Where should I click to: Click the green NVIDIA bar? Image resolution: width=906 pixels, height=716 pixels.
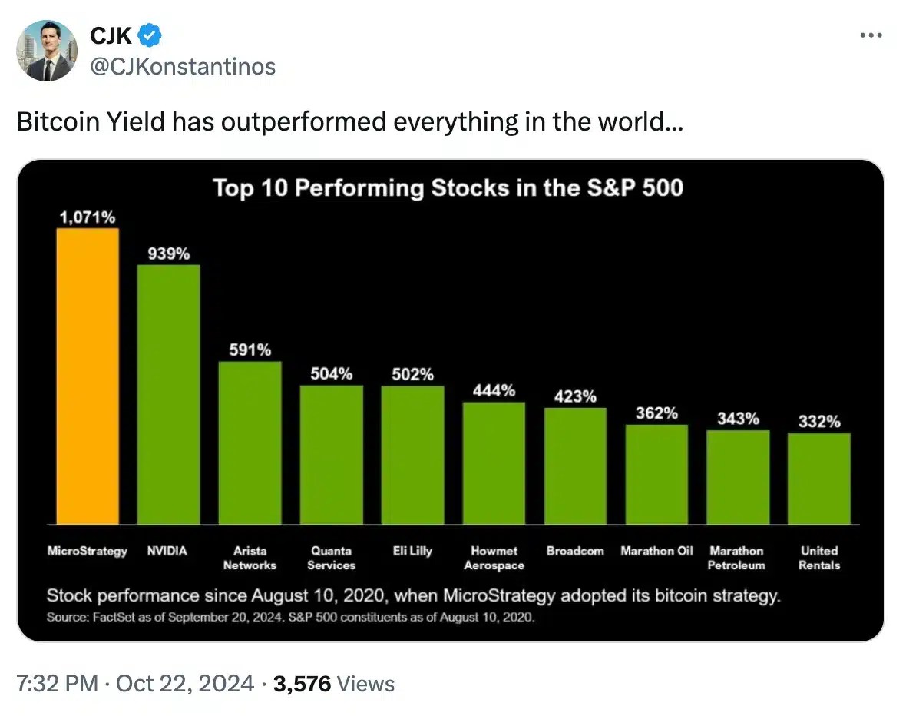click(x=168, y=394)
